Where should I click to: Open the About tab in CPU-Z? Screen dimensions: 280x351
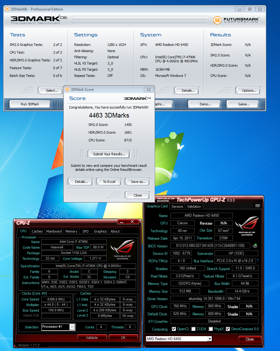coord(115,231)
